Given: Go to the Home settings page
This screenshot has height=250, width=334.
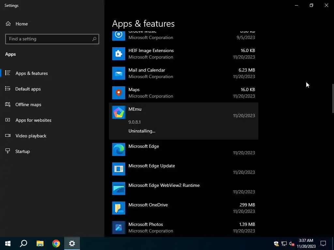Looking at the screenshot, I should tap(52, 24).
